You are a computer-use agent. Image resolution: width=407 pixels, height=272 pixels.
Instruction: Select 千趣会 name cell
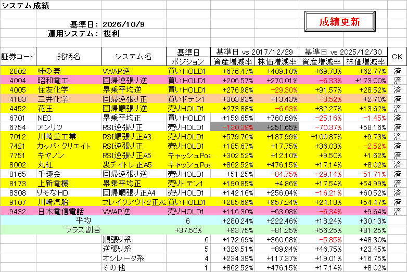click(69, 174)
